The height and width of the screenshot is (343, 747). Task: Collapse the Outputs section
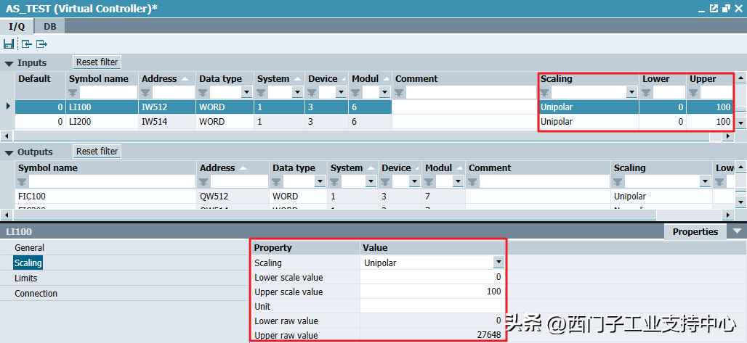(9, 152)
